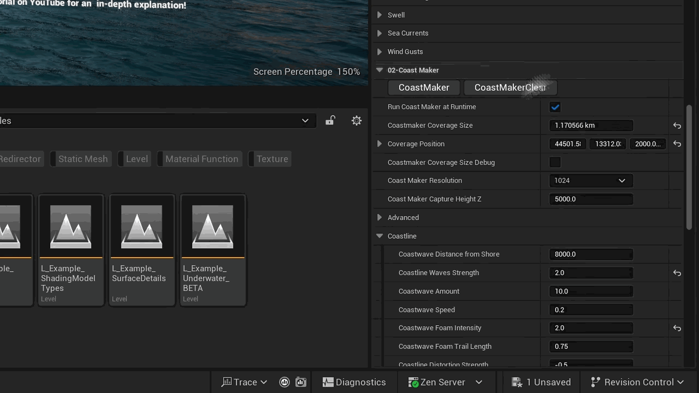Open the Zen Server dropdown arrow
The height and width of the screenshot is (393, 699).
[x=479, y=382]
